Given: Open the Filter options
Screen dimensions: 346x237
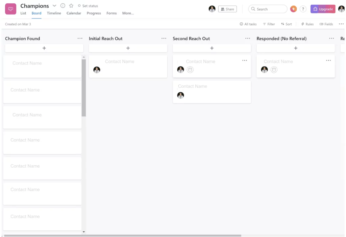Looking at the screenshot, I should click(269, 24).
